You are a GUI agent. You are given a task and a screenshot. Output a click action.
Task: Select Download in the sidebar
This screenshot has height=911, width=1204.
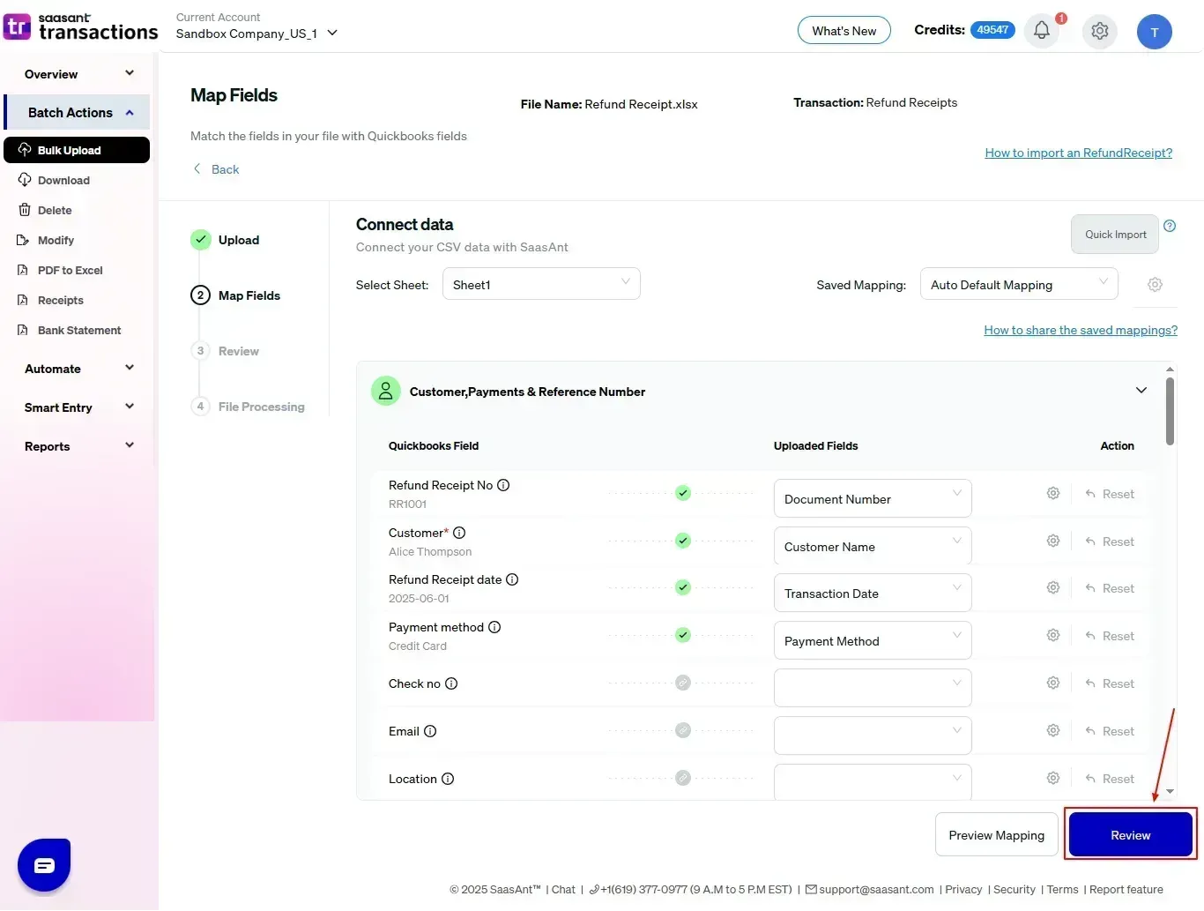click(63, 180)
